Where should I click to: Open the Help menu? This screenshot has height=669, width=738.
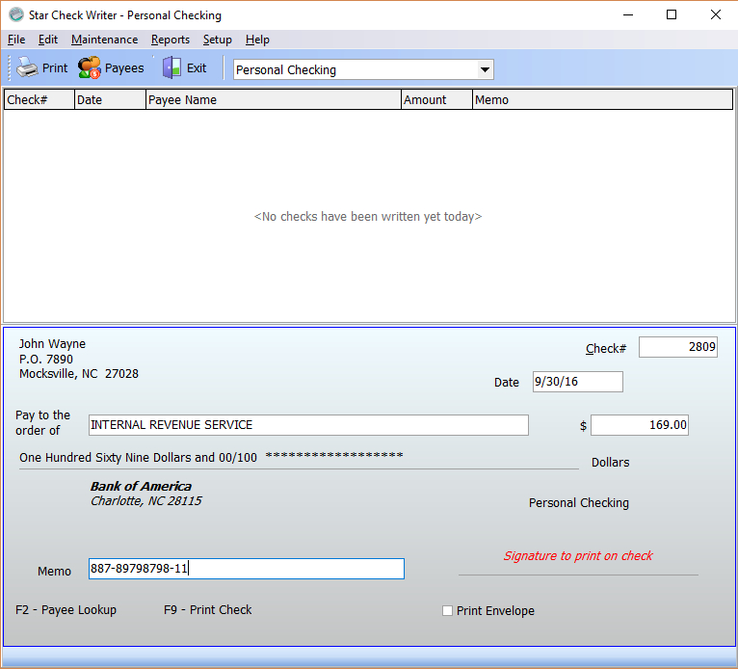click(257, 40)
